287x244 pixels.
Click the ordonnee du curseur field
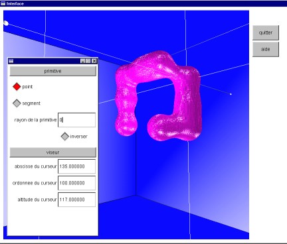pos(76,183)
